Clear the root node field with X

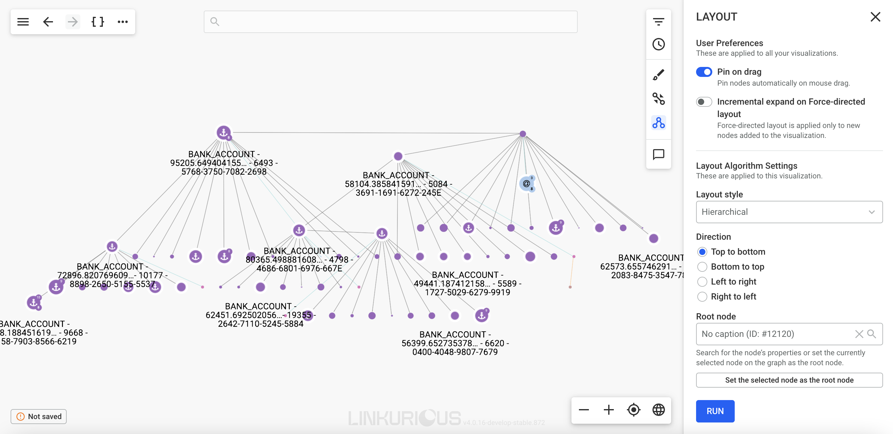tap(859, 334)
